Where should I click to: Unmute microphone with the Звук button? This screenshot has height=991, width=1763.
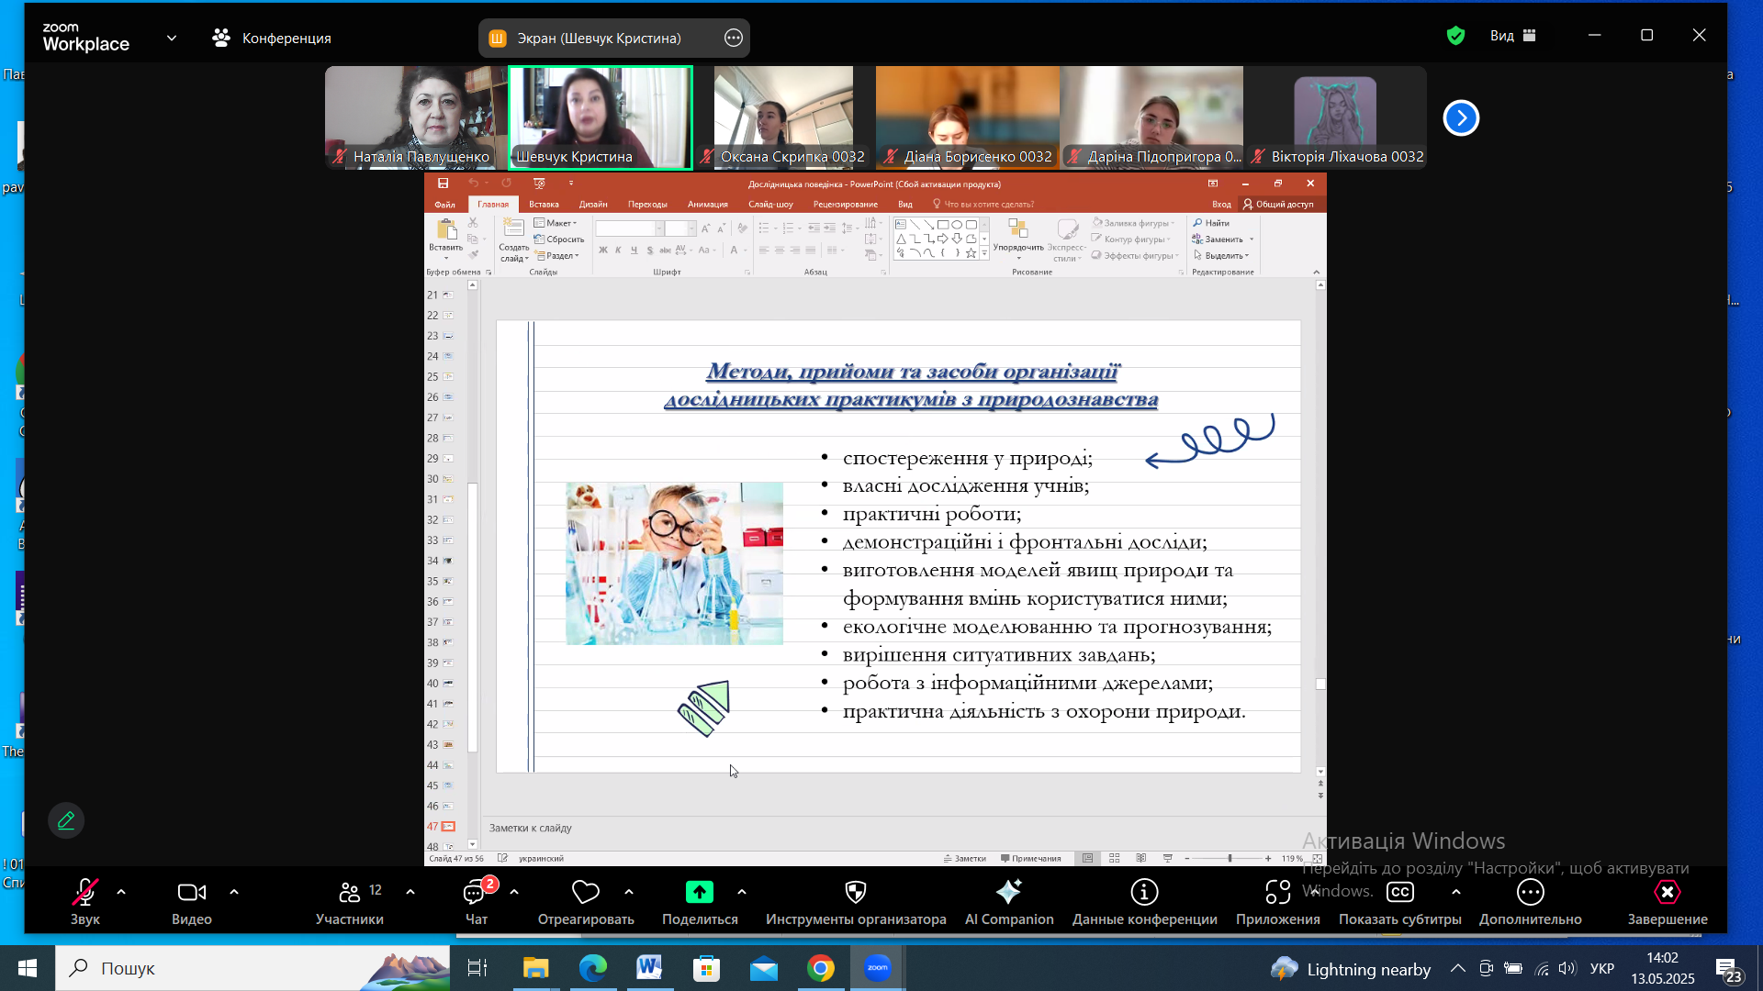tap(85, 902)
